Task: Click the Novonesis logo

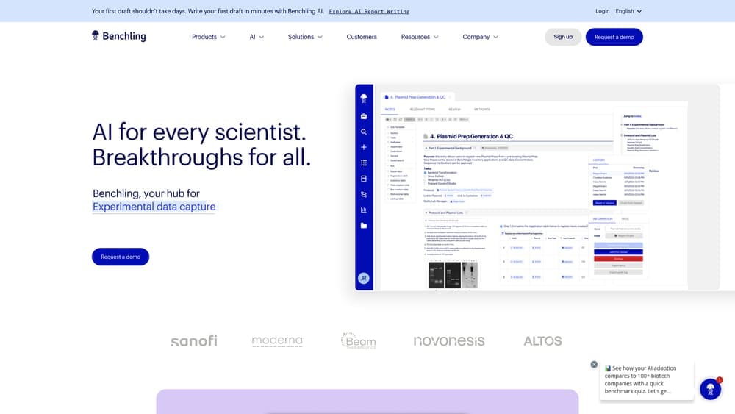Action: point(449,341)
